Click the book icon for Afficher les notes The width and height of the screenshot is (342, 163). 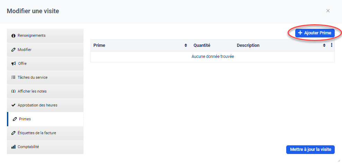pos(14,92)
